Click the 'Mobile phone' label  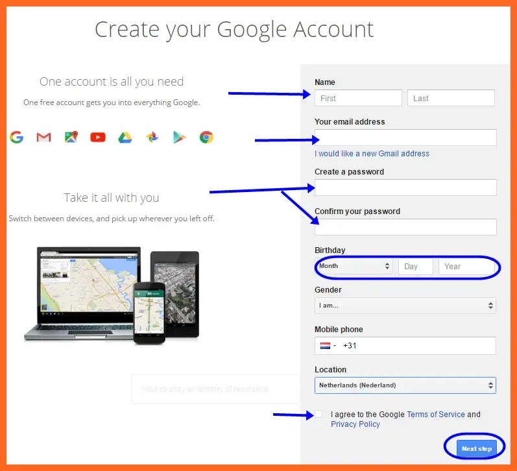339,329
